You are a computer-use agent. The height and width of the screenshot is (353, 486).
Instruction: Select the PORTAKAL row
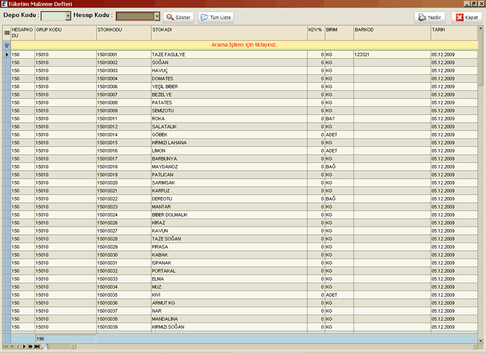click(x=244, y=271)
